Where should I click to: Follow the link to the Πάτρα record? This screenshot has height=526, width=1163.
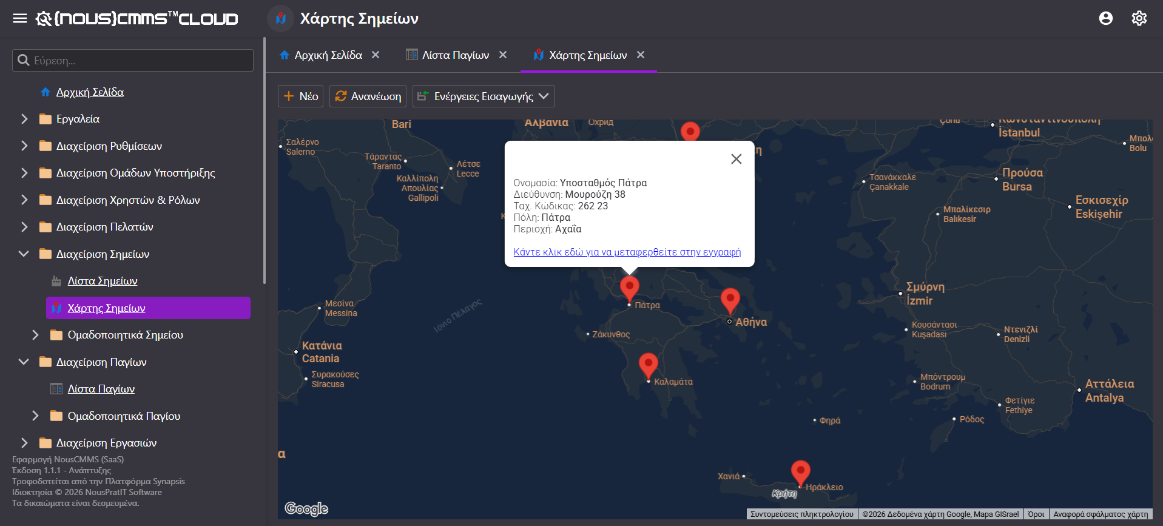(x=627, y=252)
